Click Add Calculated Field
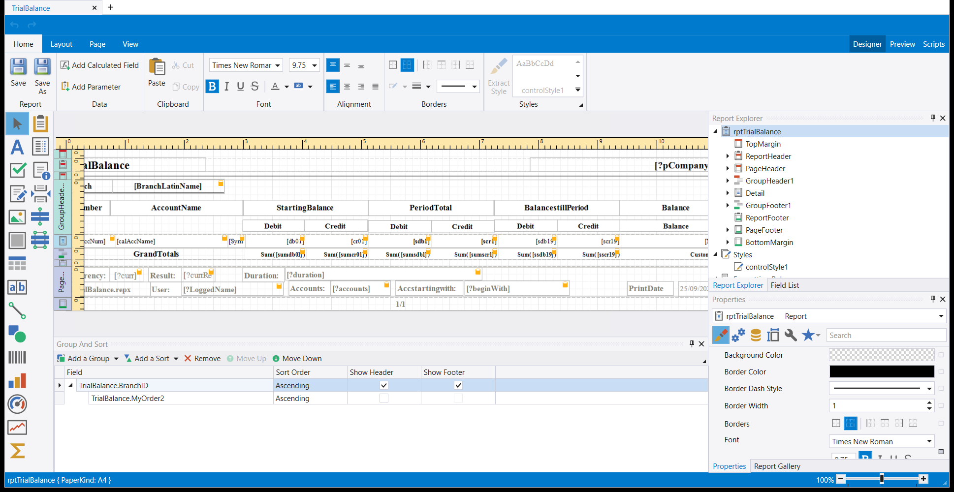954x492 pixels. click(x=99, y=65)
